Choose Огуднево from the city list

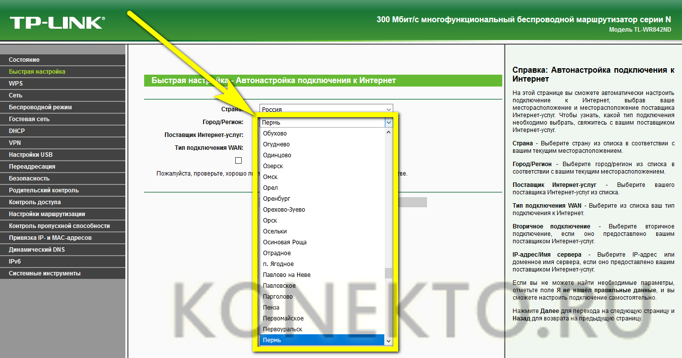322,144
